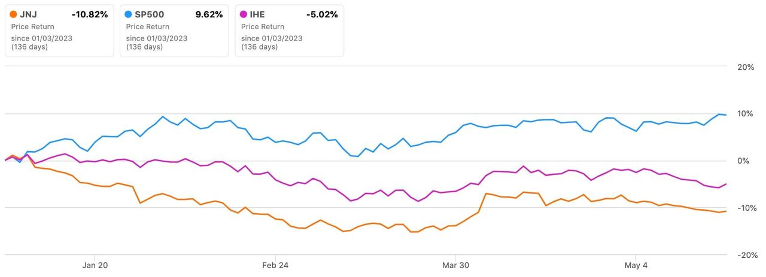Click the -20% y-axis label
This screenshot has width=766, height=277.
click(744, 256)
